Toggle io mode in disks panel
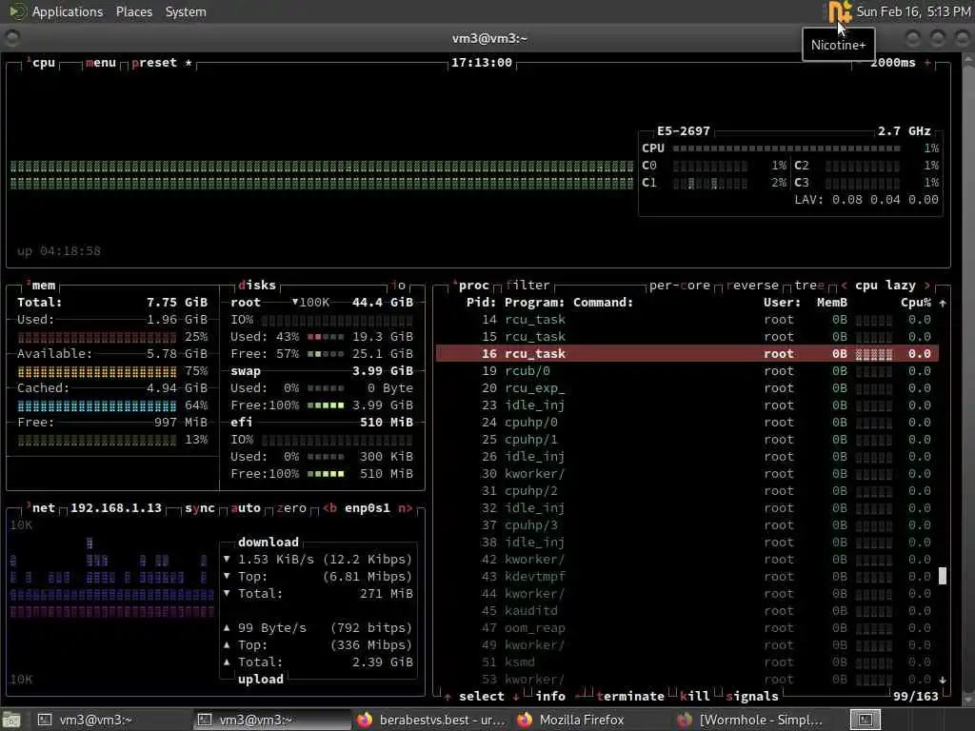Viewport: 975px width, 731px height. pyautogui.click(x=399, y=286)
